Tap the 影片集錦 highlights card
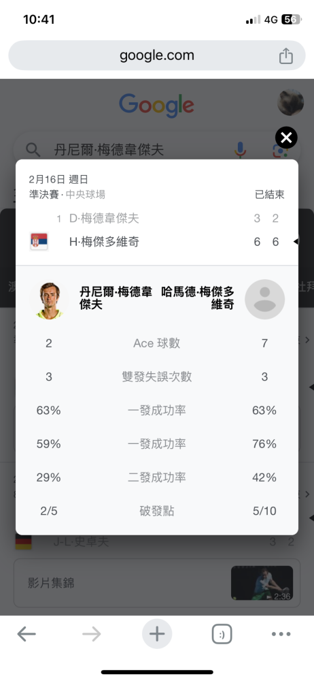The image size is (314, 681). pyautogui.click(x=157, y=583)
